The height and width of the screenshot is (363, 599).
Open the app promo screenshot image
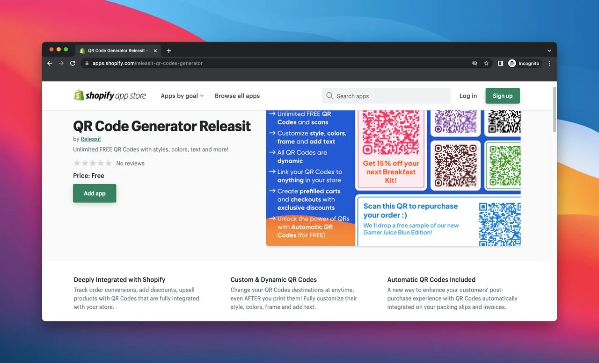(393, 178)
